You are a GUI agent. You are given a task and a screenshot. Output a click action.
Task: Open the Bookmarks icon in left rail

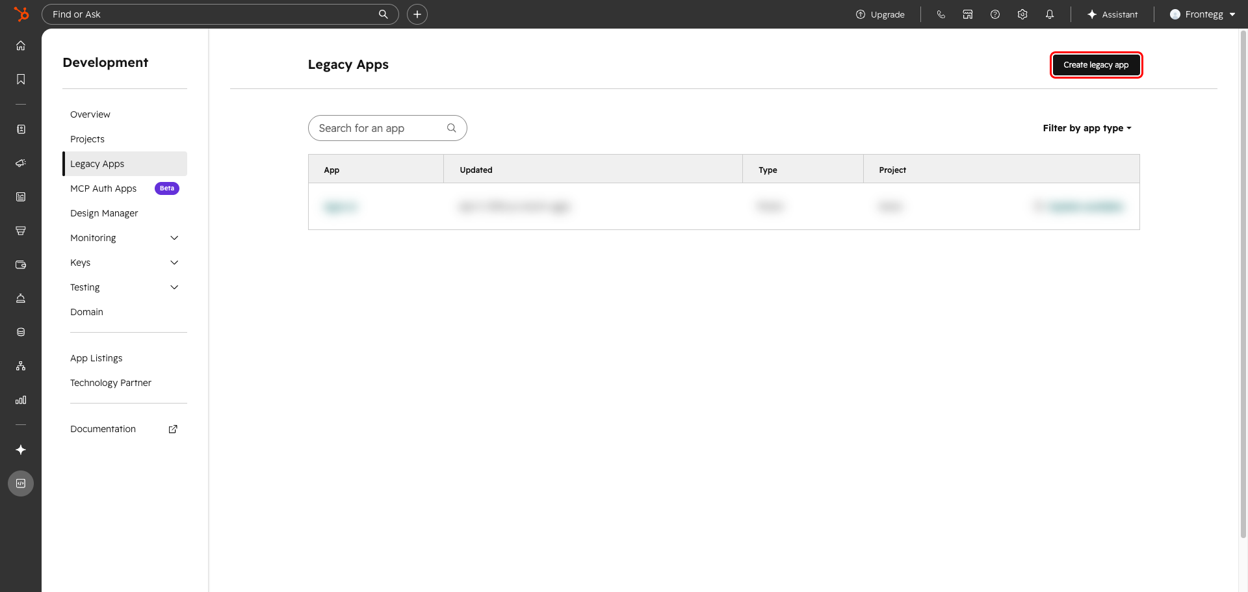point(21,79)
